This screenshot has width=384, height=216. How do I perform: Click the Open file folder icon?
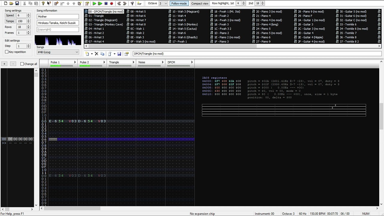11,3
